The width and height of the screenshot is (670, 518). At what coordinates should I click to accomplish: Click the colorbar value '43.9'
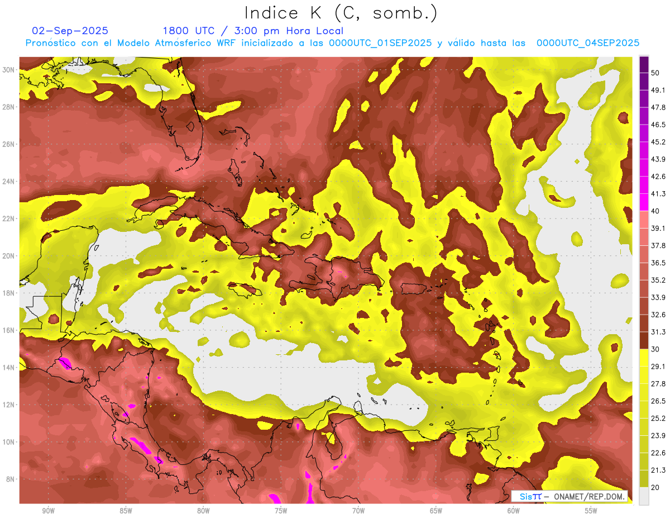pos(658,159)
